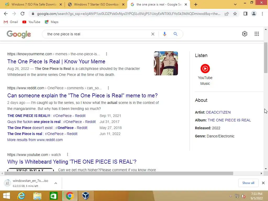Click More results from www.reddit.com
Screen dimensions: 268x201
pos(35,140)
